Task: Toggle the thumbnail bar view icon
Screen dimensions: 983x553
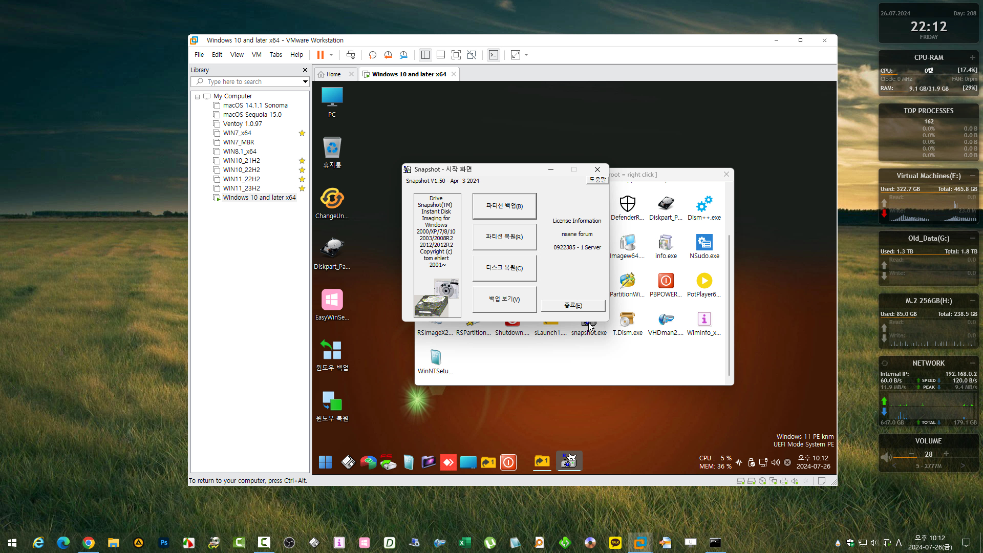Action: pyautogui.click(x=441, y=55)
